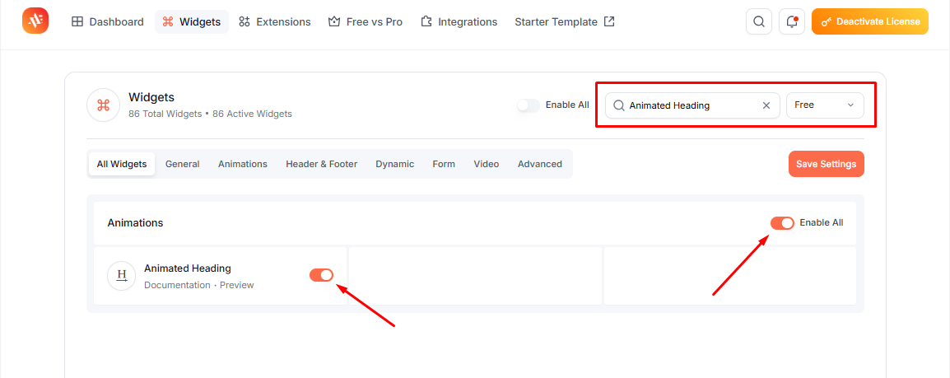950x378 pixels.
Task: Toggle the Animated Heading widget switch
Action: (x=321, y=275)
